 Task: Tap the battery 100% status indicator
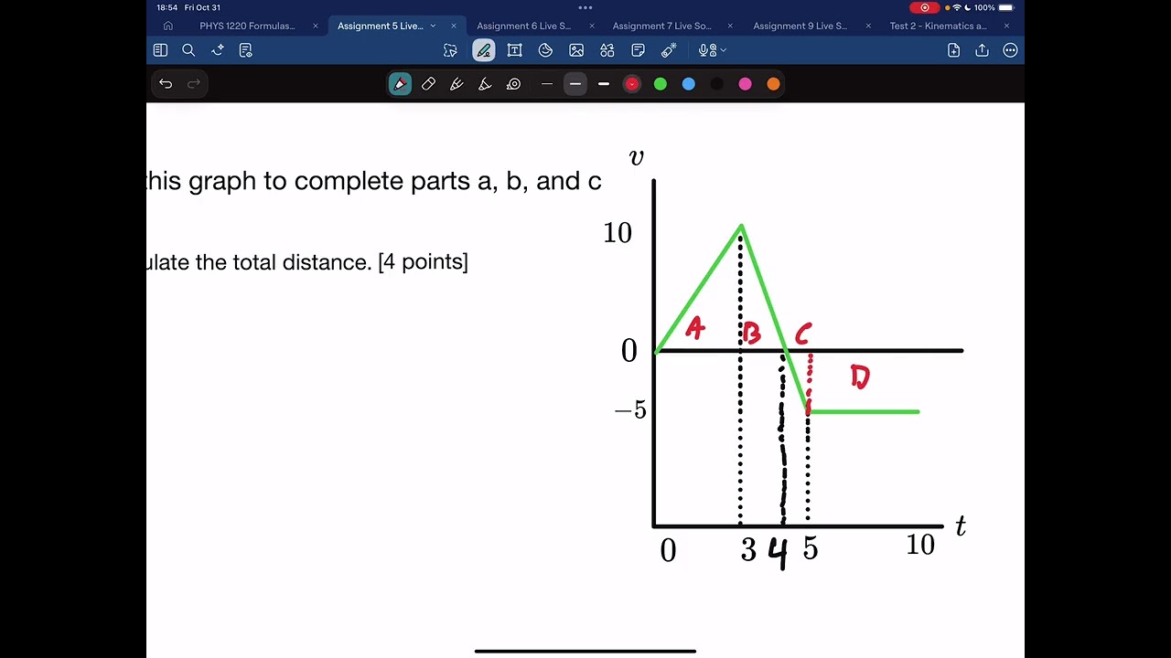pos(994,7)
